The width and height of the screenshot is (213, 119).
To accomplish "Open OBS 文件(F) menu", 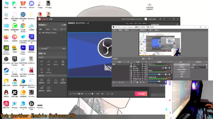I will (x=115, y=30).
